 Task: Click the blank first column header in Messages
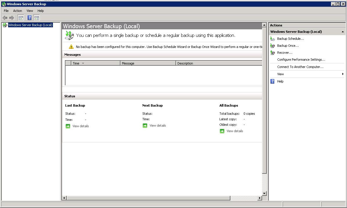68,63
